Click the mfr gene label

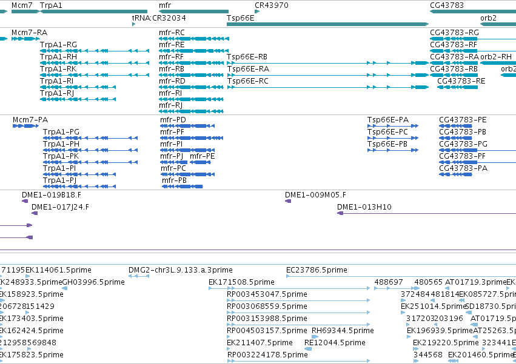[165, 5]
